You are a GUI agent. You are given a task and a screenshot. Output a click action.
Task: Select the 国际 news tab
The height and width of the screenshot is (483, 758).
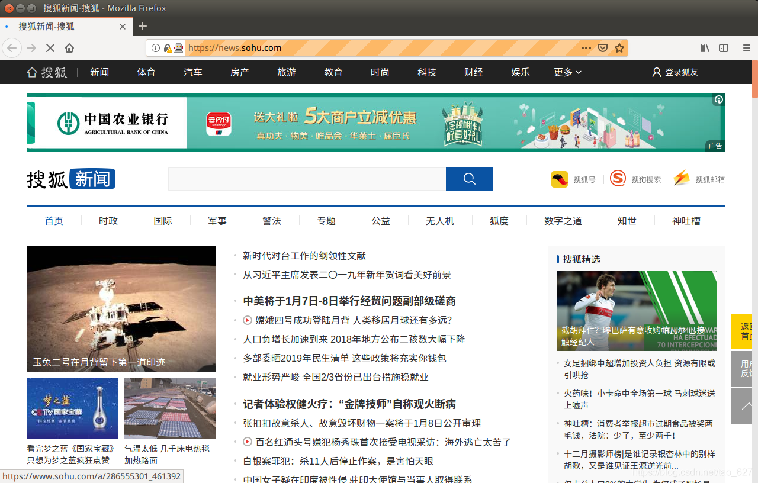pyautogui.click(x=163, y=221)
